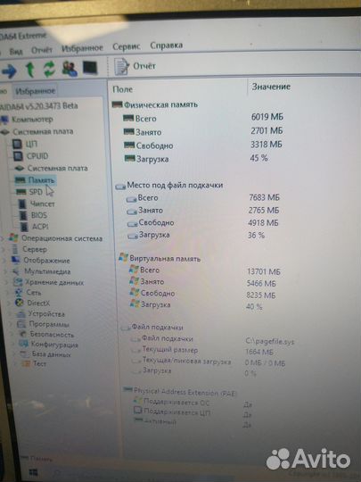Click the blue forward arrow toolbar icon
Viewport: 361px width, 482px height.
9,71
